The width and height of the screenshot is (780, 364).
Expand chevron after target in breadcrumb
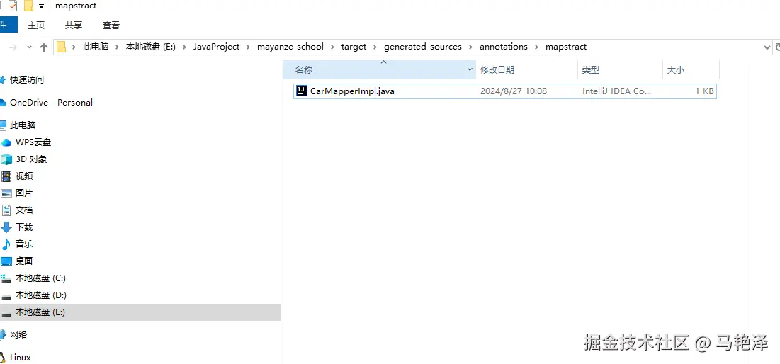point(375,47)
